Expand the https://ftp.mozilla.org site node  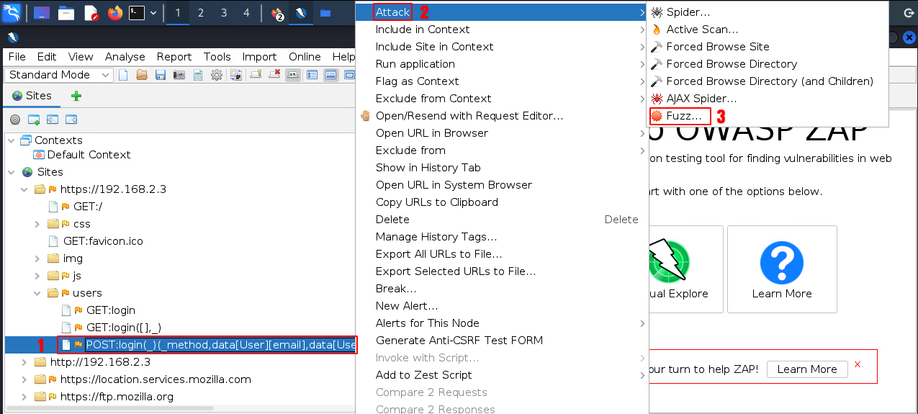pyautogui.click(x=25, y=396)
